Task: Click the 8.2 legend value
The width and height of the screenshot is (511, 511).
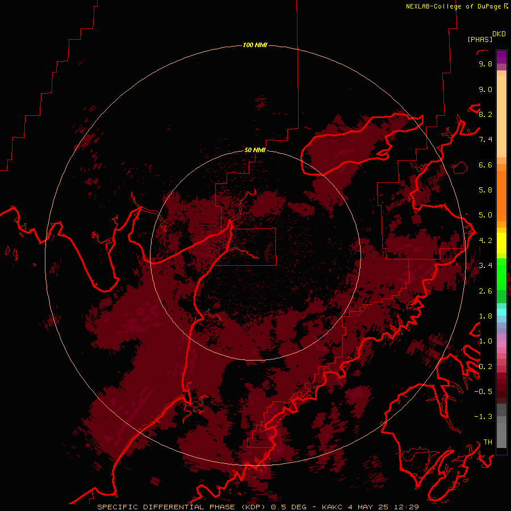Action: pos(485,114)
